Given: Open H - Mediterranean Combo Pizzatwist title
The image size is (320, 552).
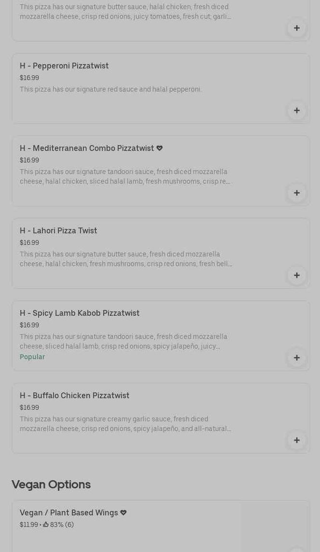Looking at the screenshot, I should point(87,148).
